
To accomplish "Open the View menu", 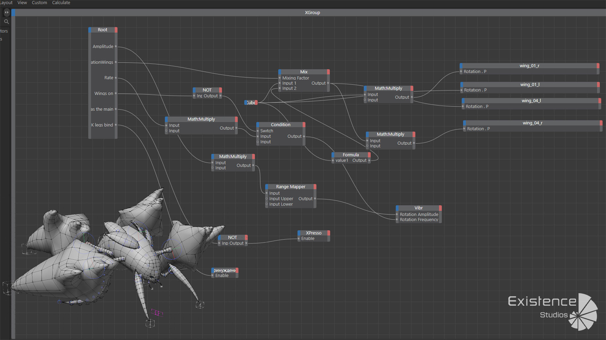I will [22, 3].
